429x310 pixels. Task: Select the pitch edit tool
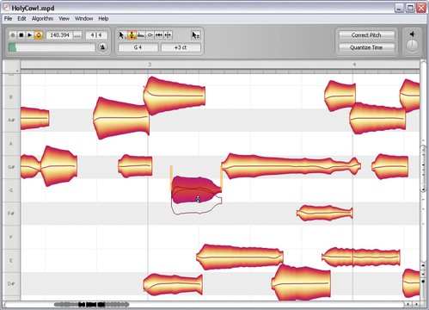(132, 35)
